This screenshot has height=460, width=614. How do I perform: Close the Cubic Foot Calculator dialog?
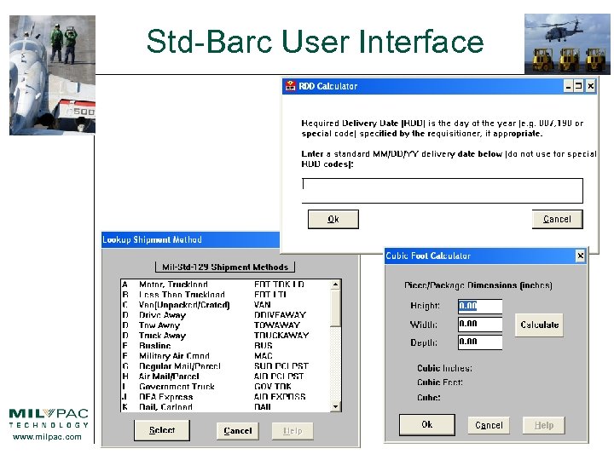581,256
